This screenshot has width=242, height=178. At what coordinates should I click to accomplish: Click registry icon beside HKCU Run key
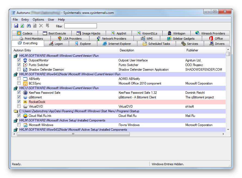(16, 88)
